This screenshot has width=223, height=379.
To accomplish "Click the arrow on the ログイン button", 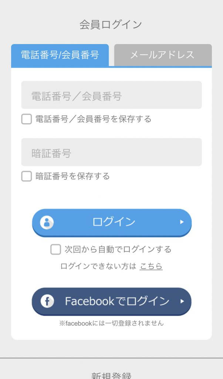I will (x=182, y=222).
